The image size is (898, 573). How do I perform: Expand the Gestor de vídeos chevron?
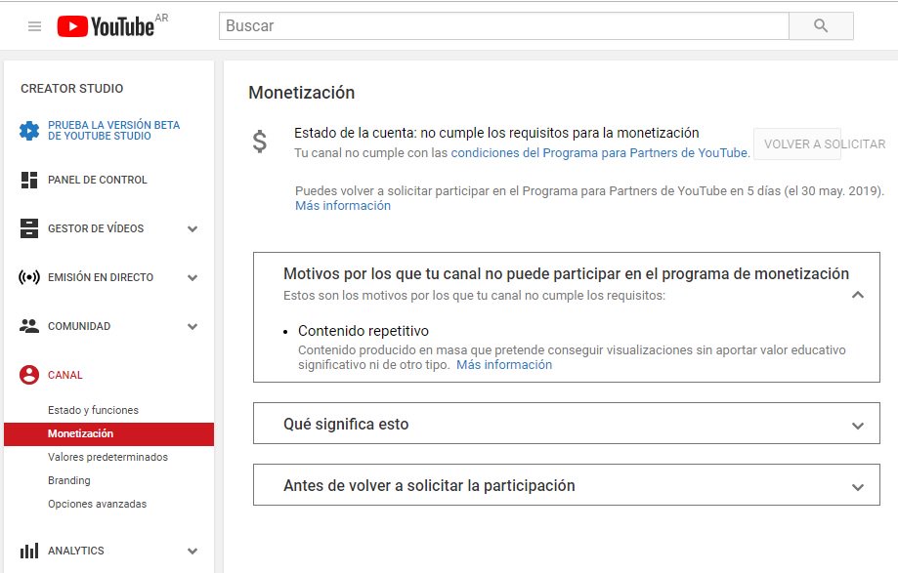192,228
